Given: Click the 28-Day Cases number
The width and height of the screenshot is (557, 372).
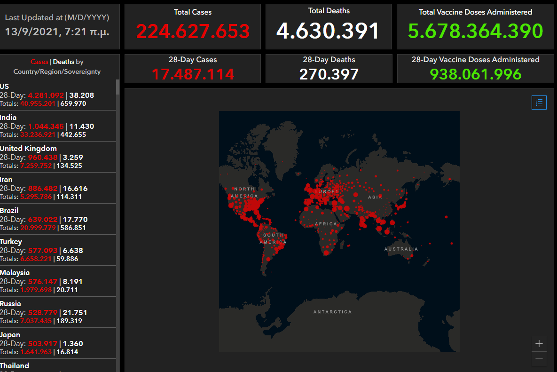Looking at the screenshot, I should (193, 74).
